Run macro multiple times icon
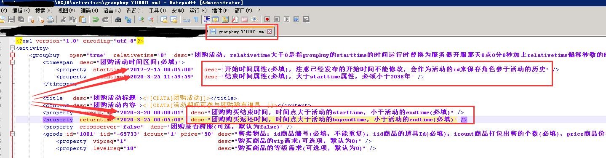 point(296,19)
